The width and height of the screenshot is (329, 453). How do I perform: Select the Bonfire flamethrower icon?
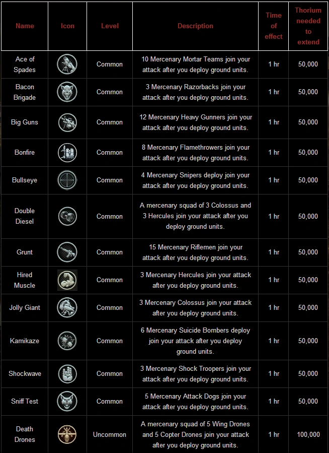click(x=67, y=152)
